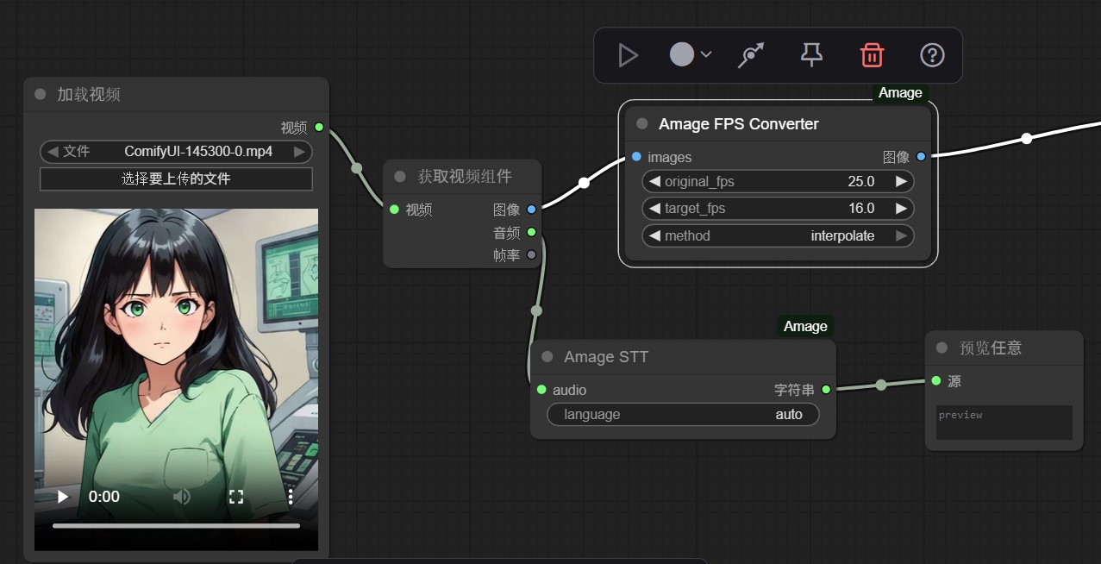The width and height of the screenshot is (1101, 564).
Task: Run the selected node with play icon
Action: [628, 56]
